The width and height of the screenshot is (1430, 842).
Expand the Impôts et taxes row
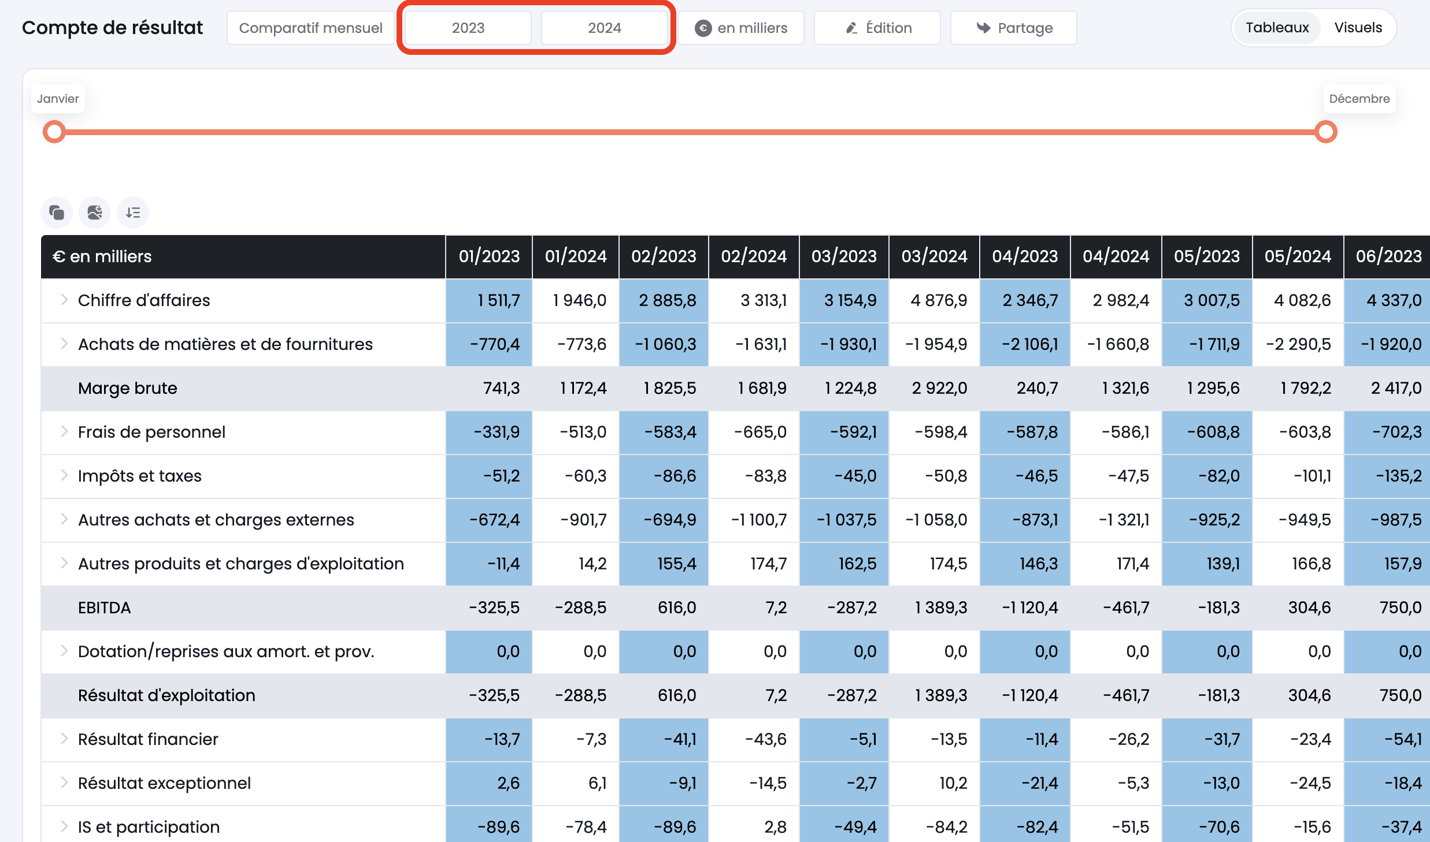(x=64, y=475)
